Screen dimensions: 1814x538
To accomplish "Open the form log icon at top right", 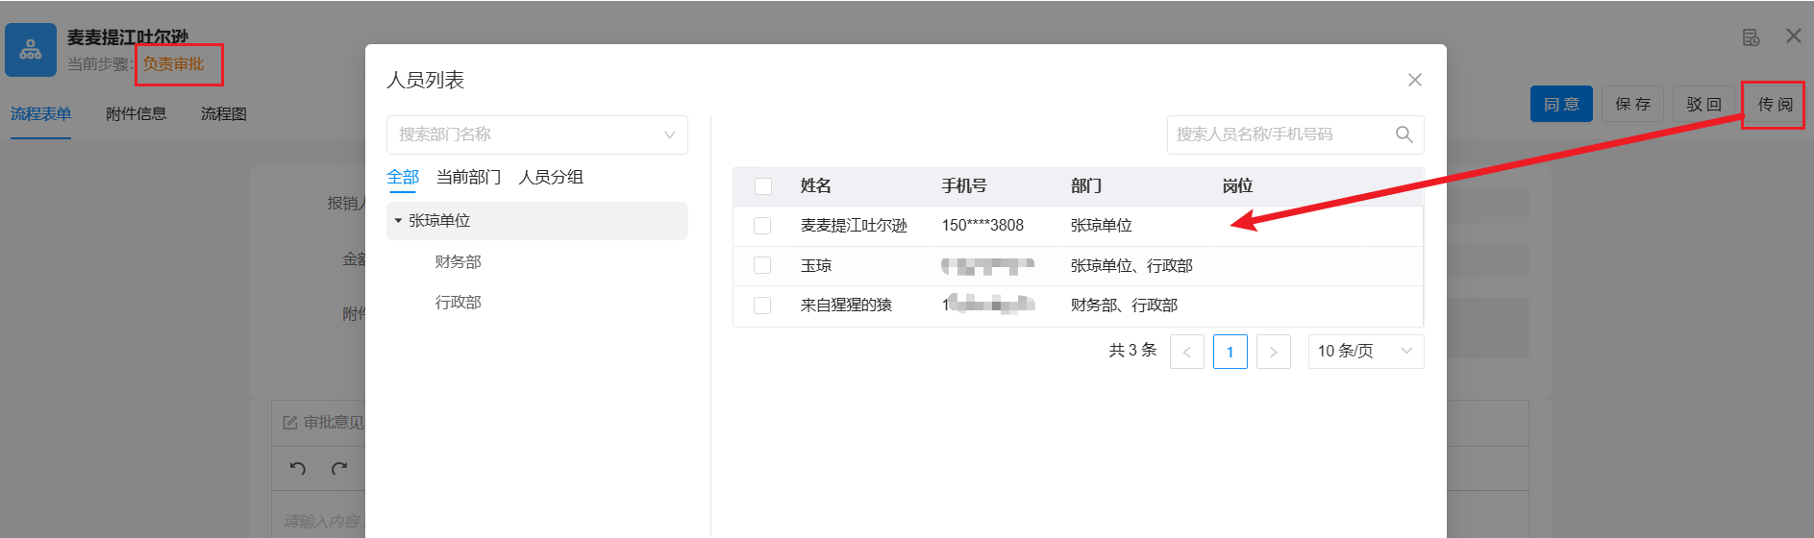I will pyautogui.click(x=1751, y=37).
